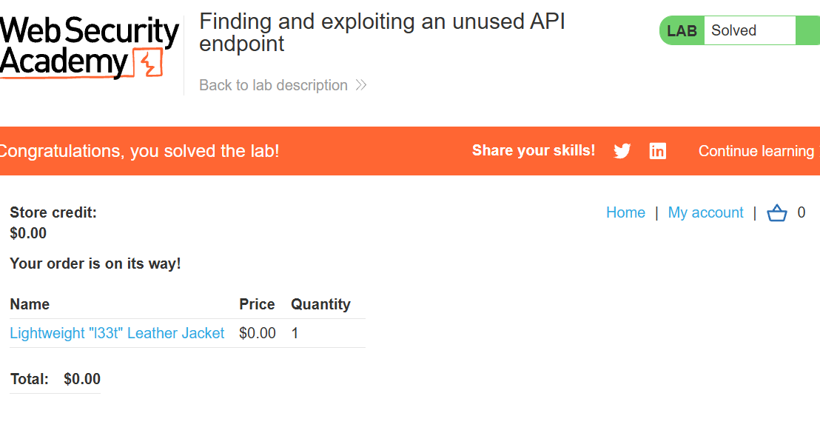Viewport: 820px width, 433px height.
Task: Click the double chevron after lab description
Action: point(361,85)
